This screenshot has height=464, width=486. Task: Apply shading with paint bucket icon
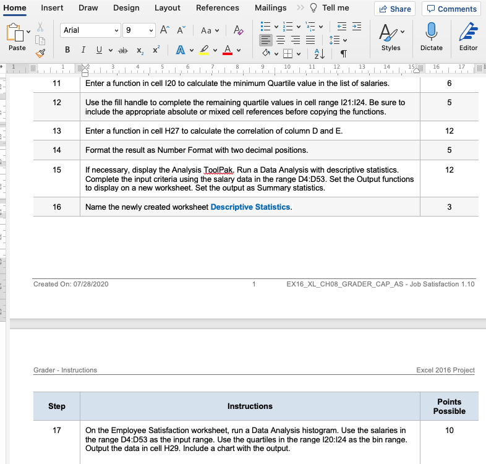[x=266, y=53]
